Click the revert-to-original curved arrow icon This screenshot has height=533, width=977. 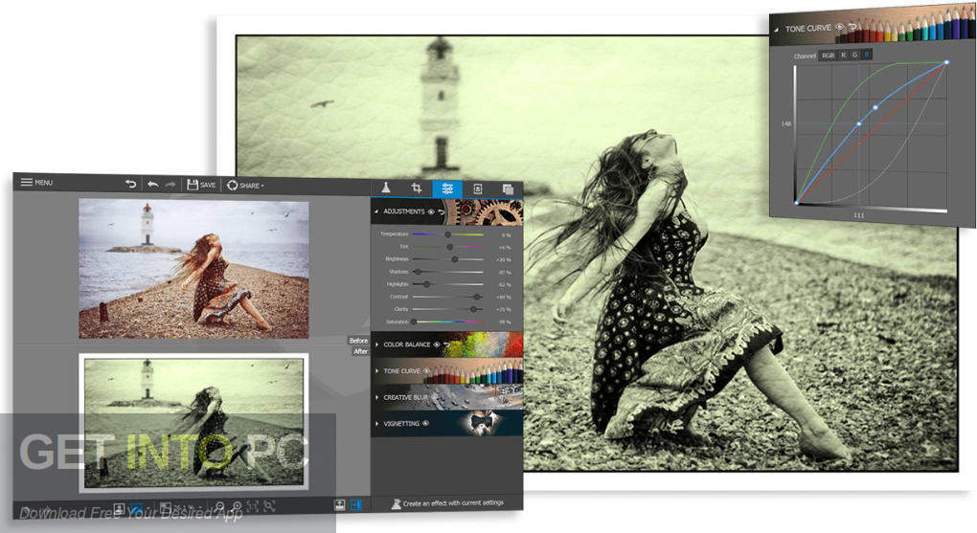coord(130,184)
